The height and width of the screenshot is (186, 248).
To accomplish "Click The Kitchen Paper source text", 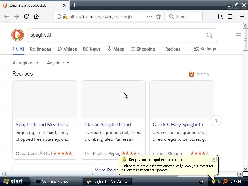I will click(x=102, y=153).
